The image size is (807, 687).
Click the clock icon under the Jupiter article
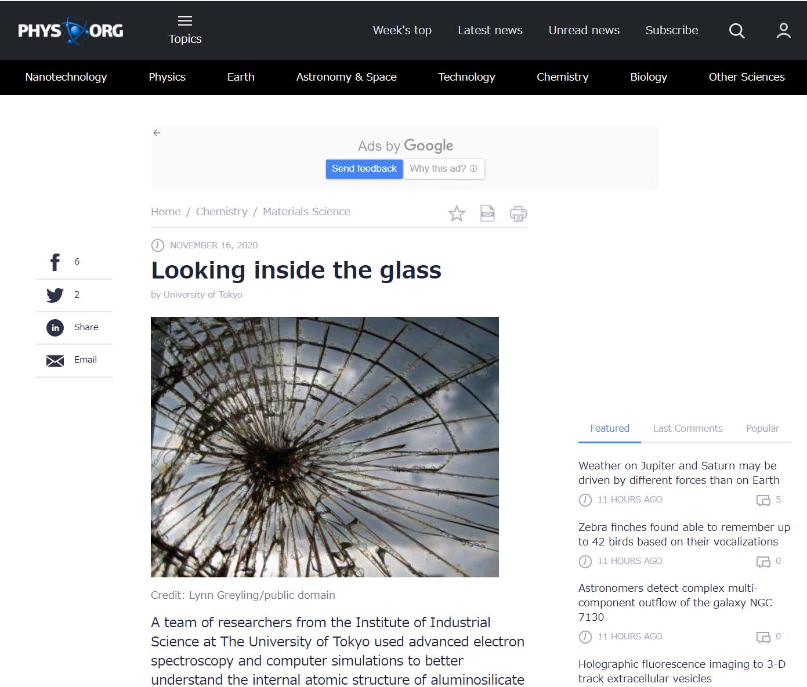(585, 500)
